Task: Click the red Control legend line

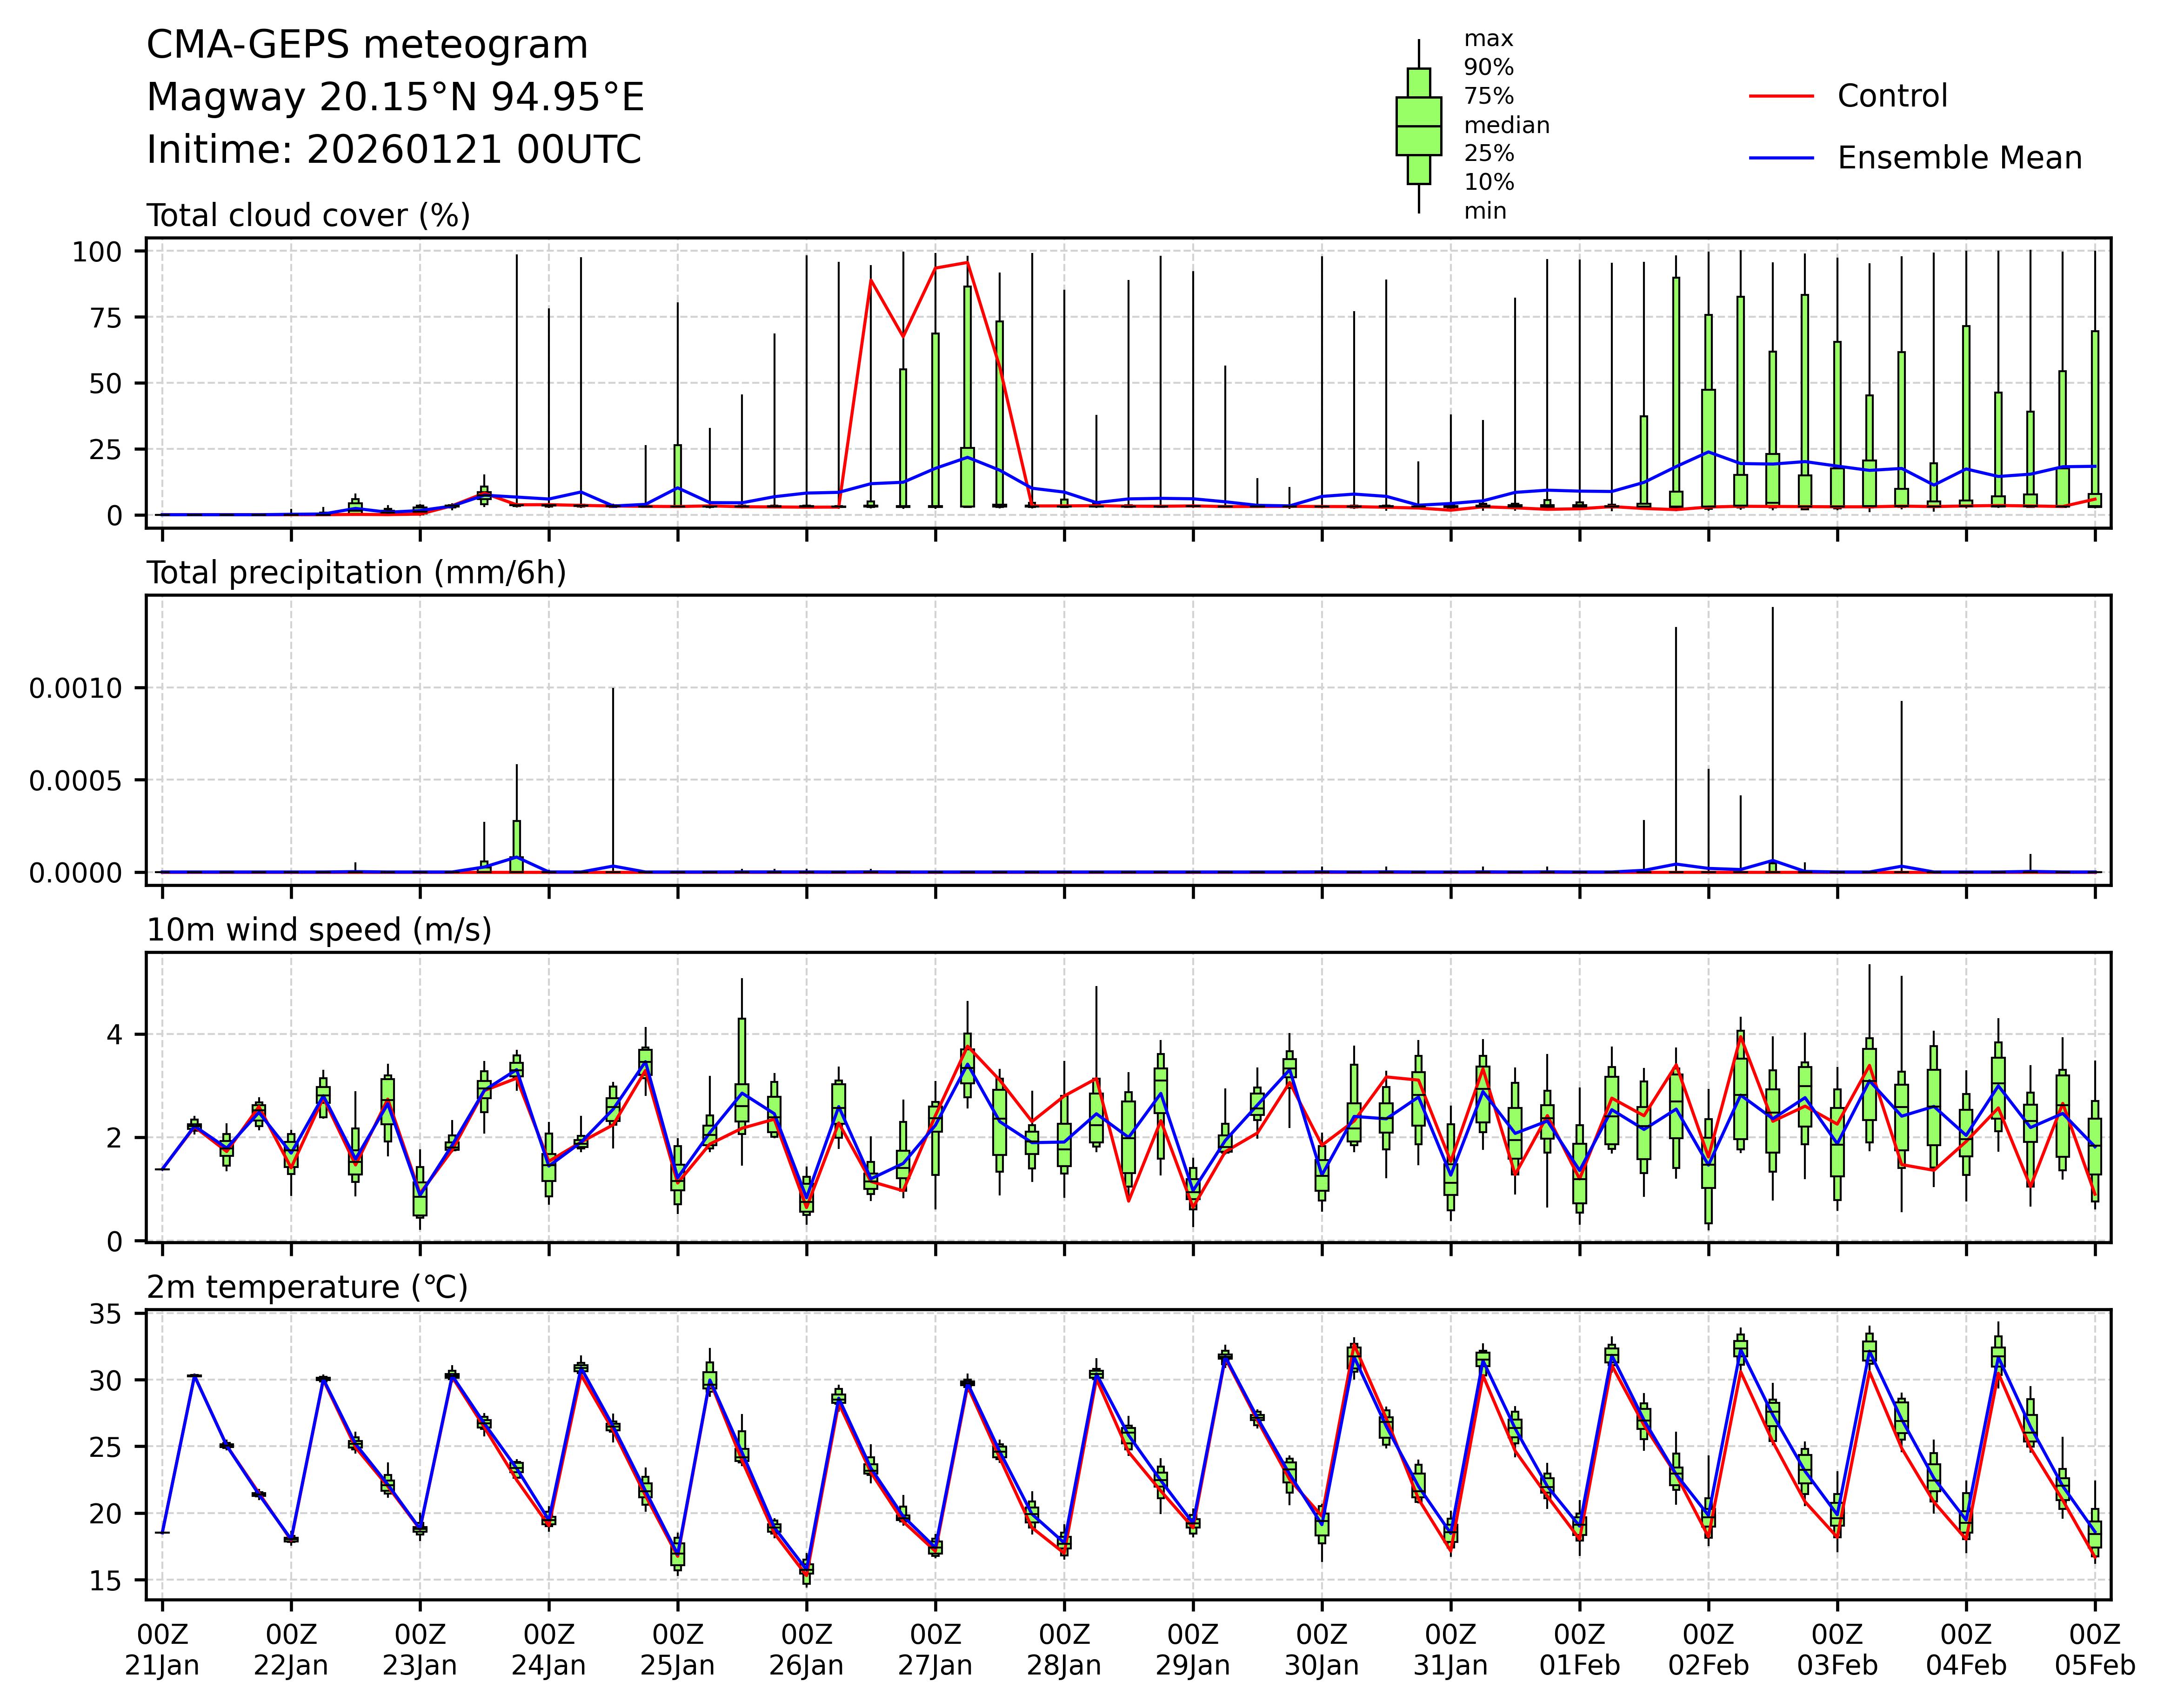Action: (x=1781, y=96)
